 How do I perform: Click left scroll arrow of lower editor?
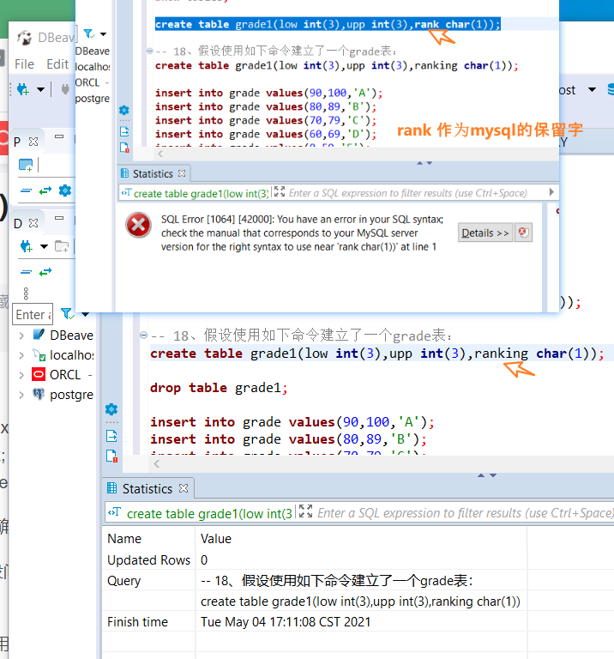pos(157,463)
